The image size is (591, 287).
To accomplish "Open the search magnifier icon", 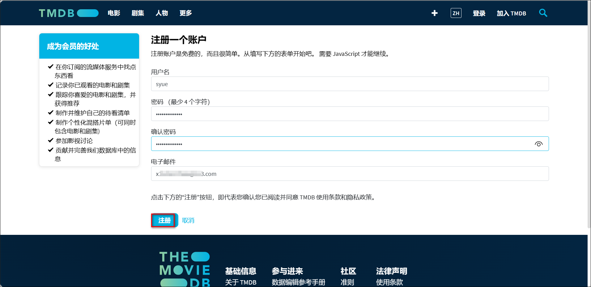I will point(543,13).
